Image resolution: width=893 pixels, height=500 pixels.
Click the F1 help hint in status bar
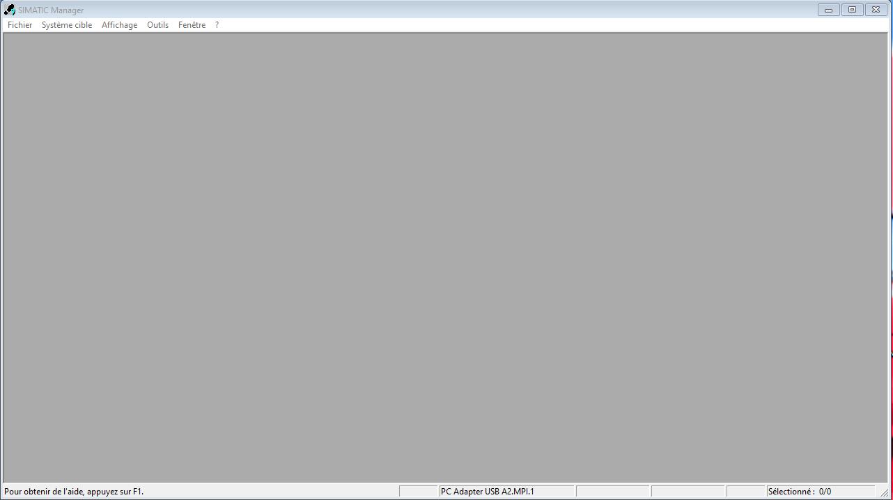(74, 492)
